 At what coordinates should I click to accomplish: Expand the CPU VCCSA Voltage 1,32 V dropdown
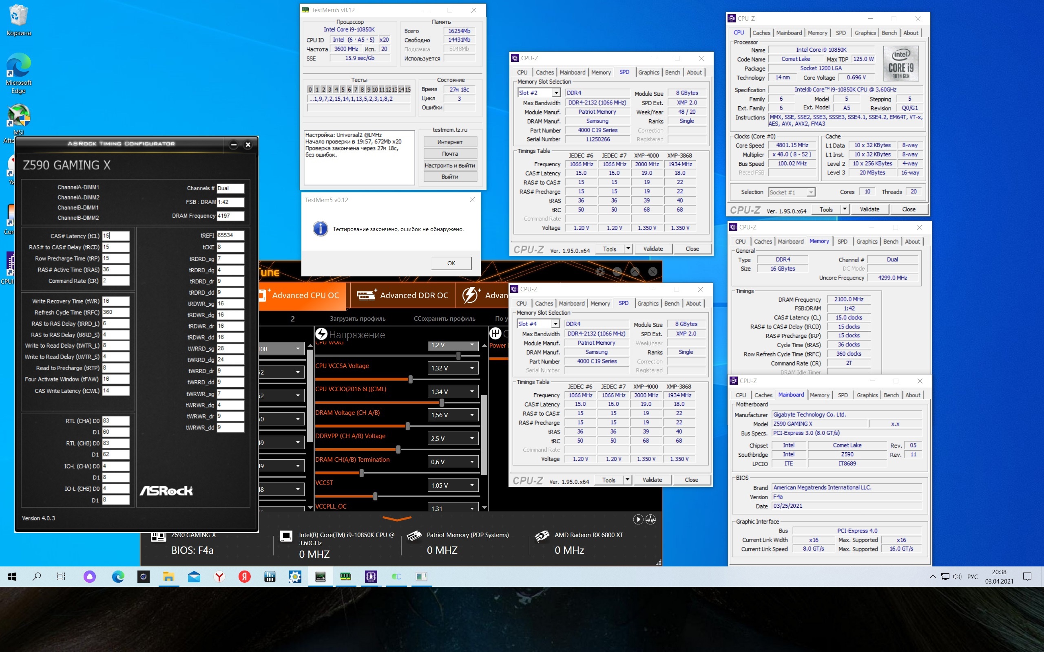pos(472,368)
